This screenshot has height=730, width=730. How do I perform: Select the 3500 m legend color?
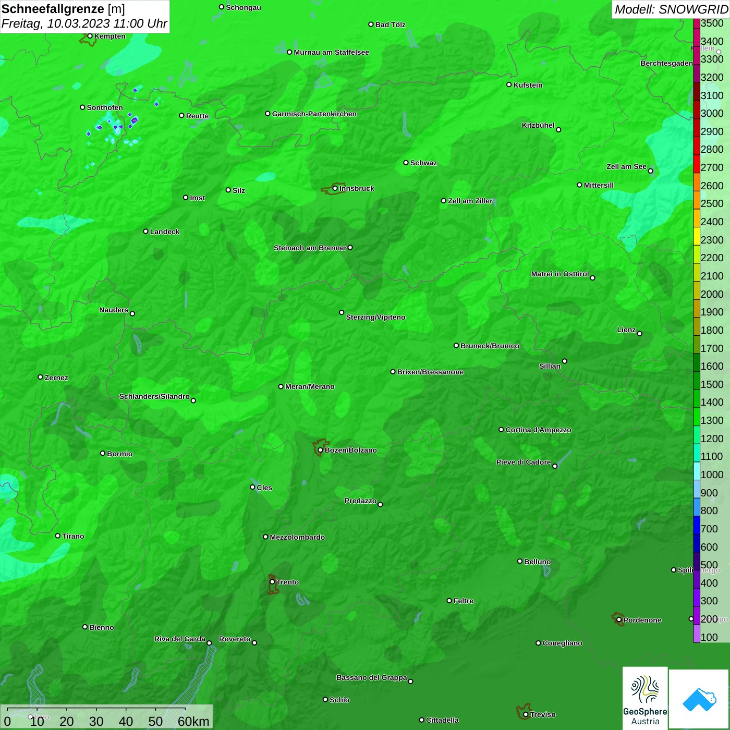(x=697, y=23)
